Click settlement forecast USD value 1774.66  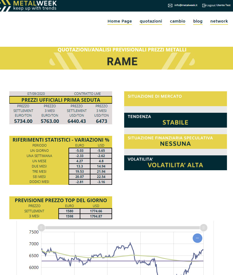pos(96,211)
